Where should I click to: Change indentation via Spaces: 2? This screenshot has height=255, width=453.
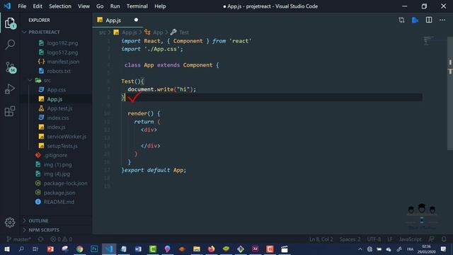[350, 239]
